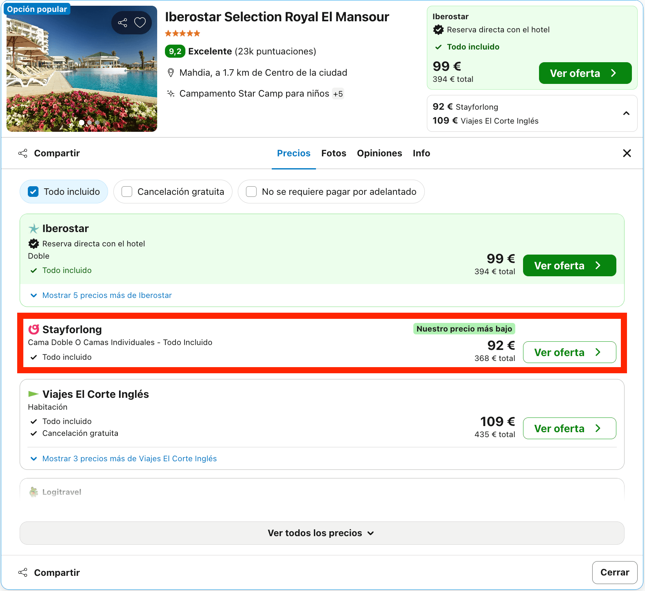Image resolution: width=645 pixels, height=591 pixels.
Task: Click the Stayforlong logo icon
Action: tap(34, 329)
